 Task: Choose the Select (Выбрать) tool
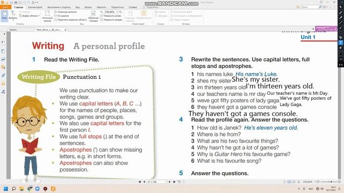click(x=13, y=16)
